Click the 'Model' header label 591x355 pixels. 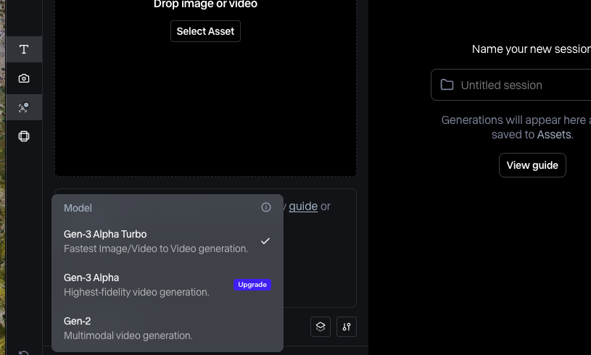point(78,208)
